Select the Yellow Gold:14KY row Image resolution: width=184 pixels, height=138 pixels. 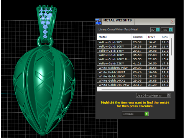(x=133, y=51)
